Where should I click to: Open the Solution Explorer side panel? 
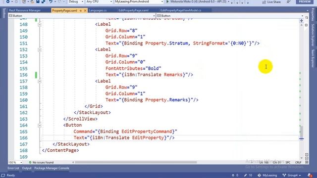[313, 35]
